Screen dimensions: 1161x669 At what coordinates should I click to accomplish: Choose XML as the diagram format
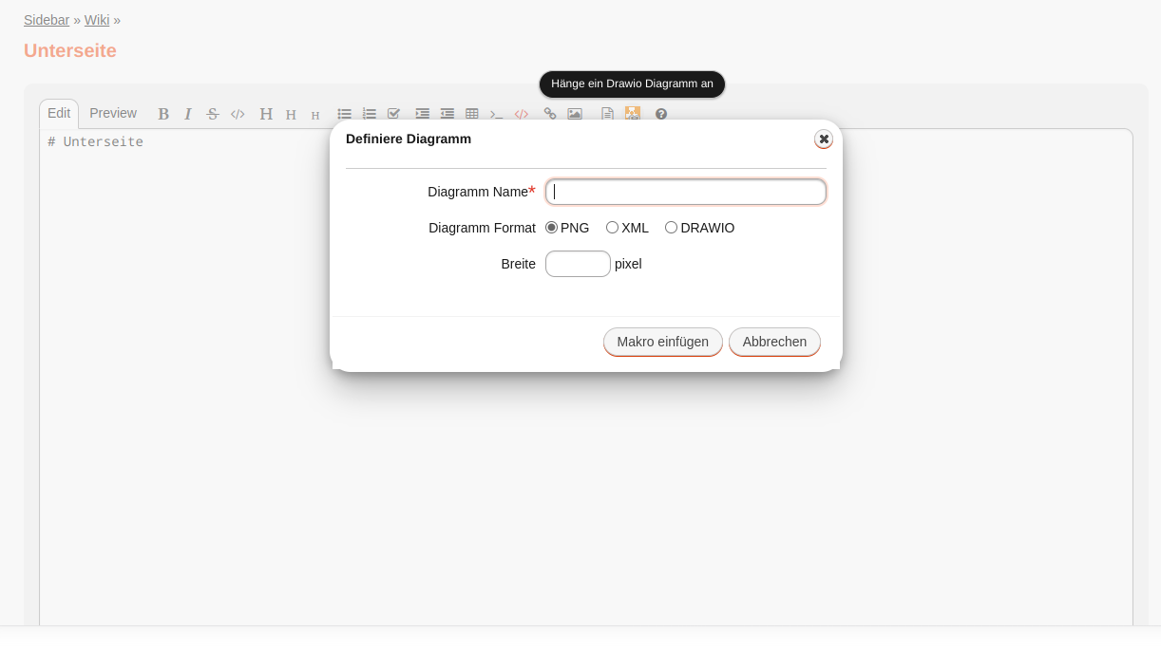[x=613, y=228]
